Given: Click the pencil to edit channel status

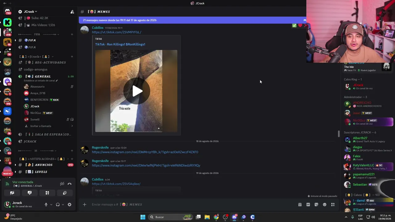Looking at the screenshot, I should pyautogui.click(x=57, y=81).
